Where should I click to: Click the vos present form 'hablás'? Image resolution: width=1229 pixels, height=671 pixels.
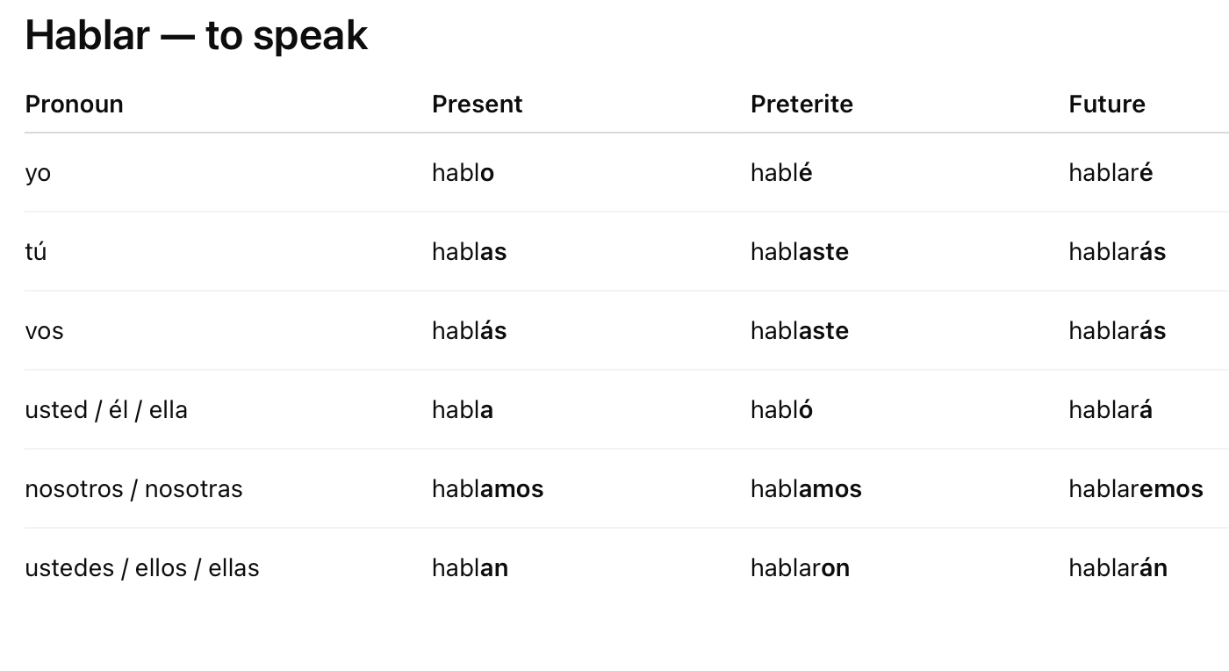click(469, 331)
